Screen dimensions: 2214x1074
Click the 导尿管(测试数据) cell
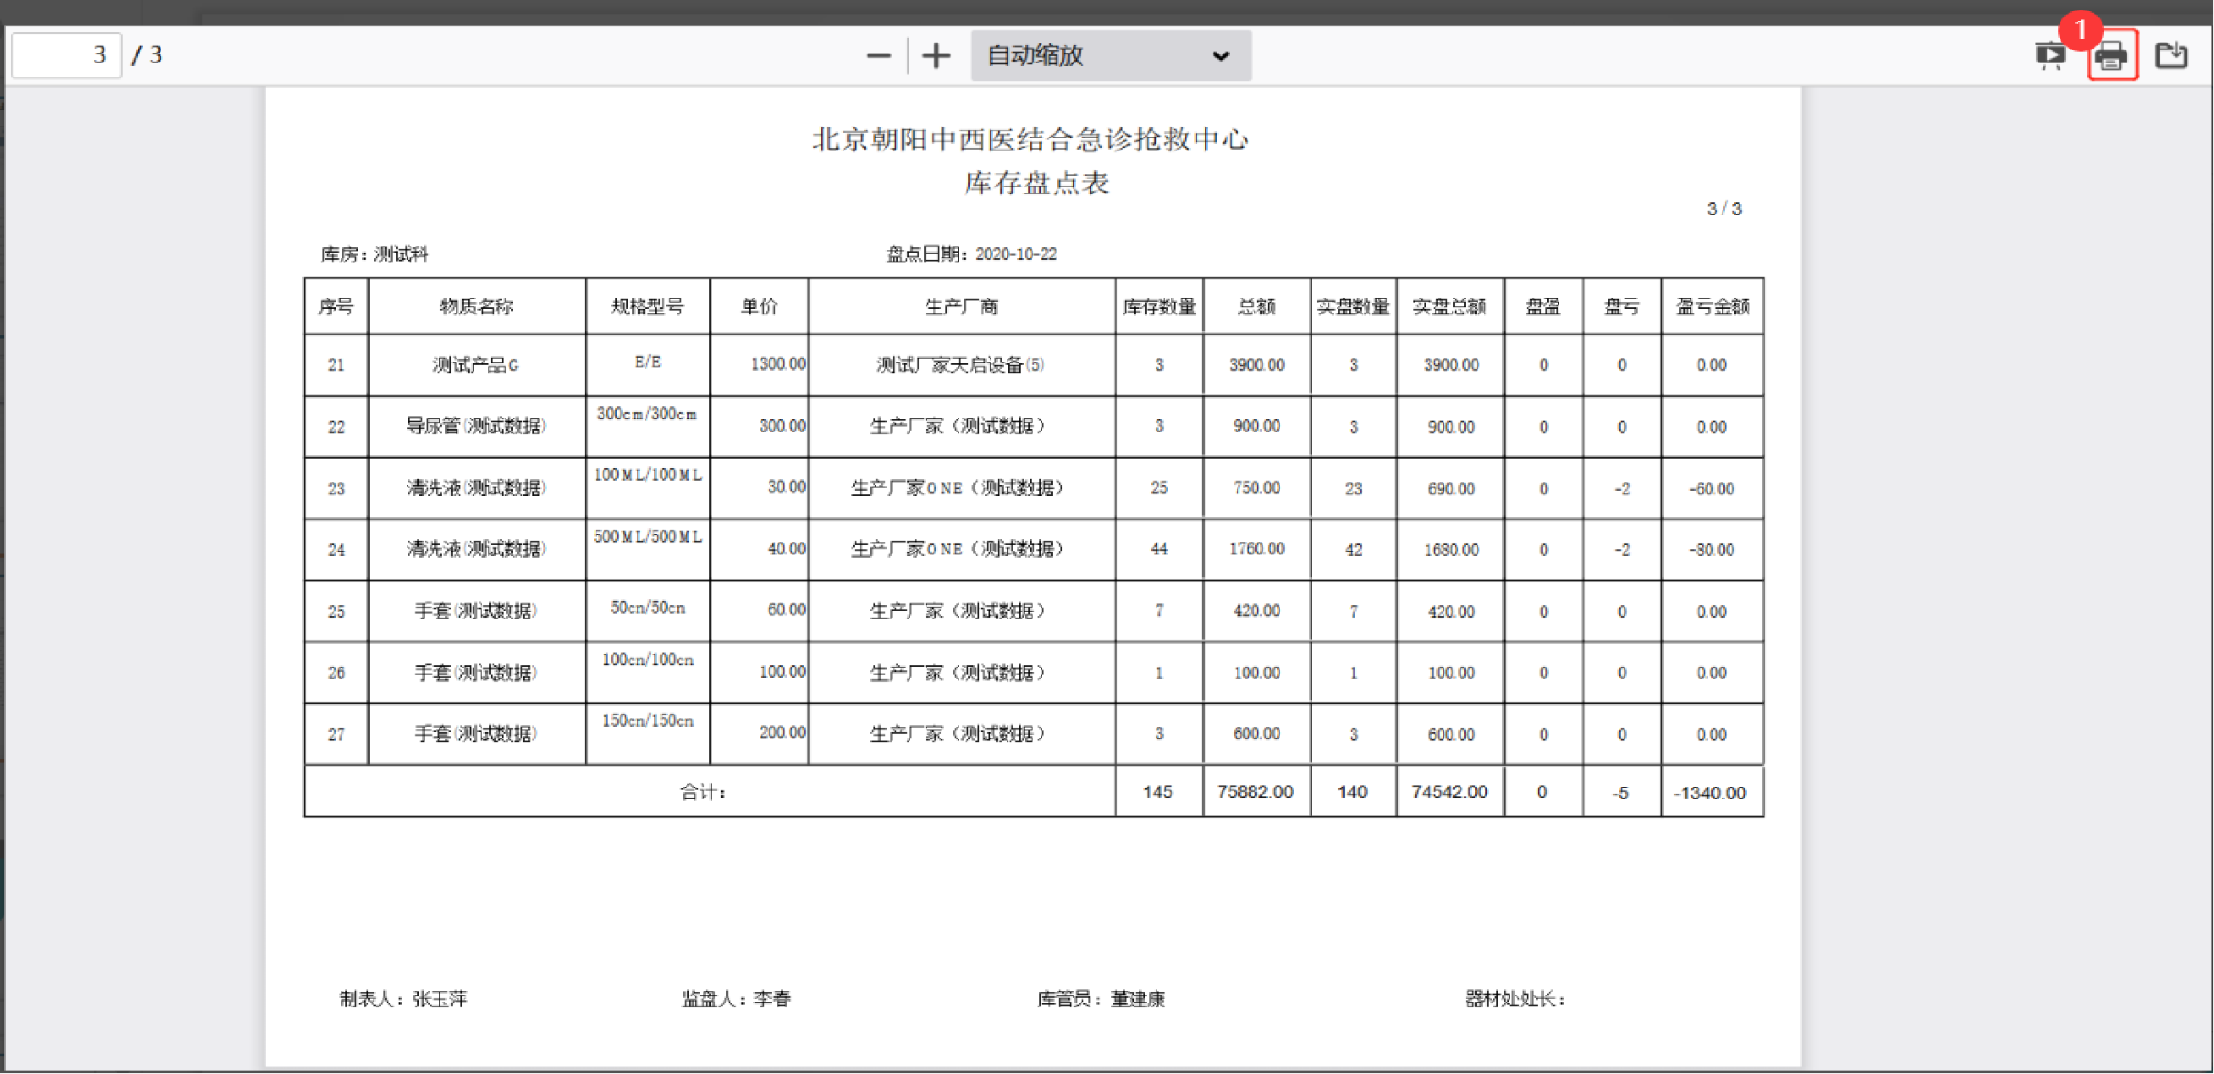[x=476, y=427]
